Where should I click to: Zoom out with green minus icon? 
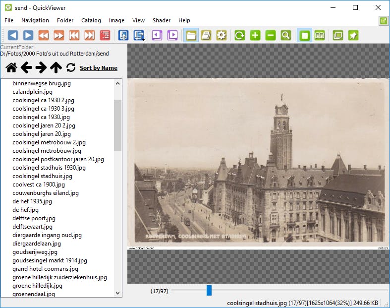coord(271,35)
